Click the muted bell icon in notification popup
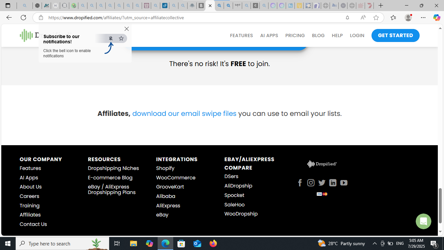This screenshot has width=444, height=250. click(x=111, y=38)
